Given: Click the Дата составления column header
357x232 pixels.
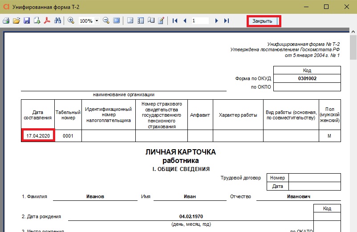Looking at the screenshot, I should click(38, 115).
